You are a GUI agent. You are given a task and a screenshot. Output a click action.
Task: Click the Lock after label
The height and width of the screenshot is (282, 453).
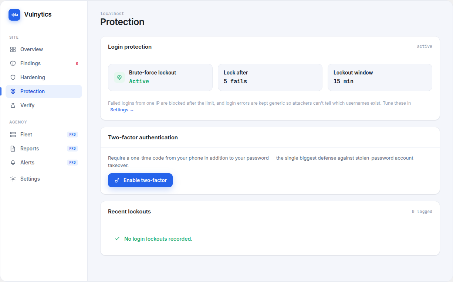pos(236,73)
